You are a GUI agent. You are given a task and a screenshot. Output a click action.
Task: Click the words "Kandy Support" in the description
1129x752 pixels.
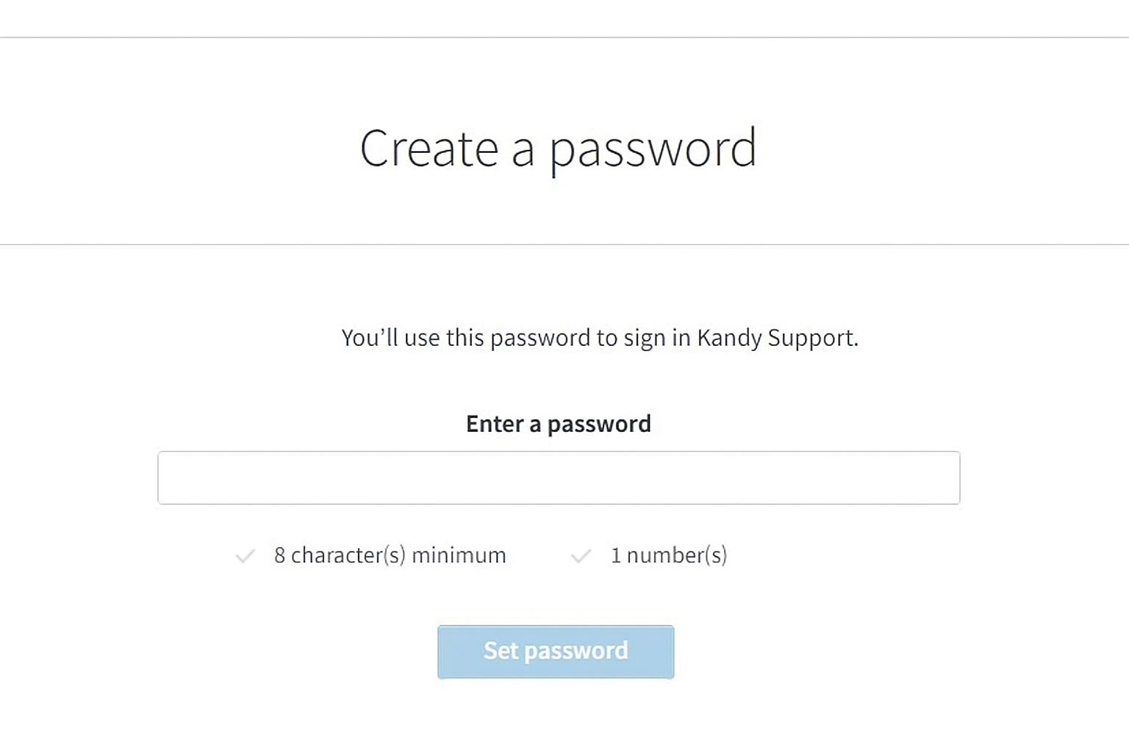(778, 338)
